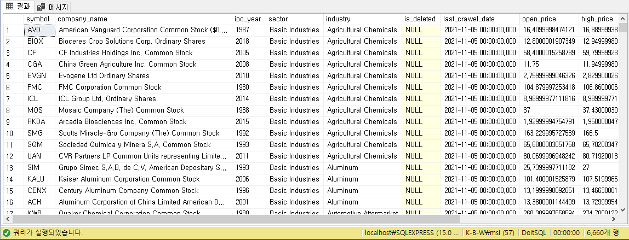629x240 pixels.
Task: Click ipo_year 2018 cell
Action: [249, 41]
